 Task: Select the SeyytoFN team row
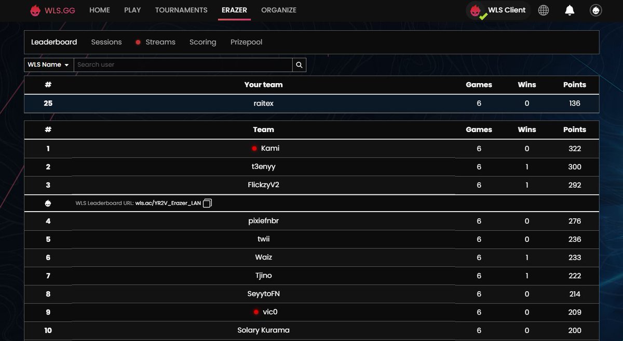tap(311, 294)
